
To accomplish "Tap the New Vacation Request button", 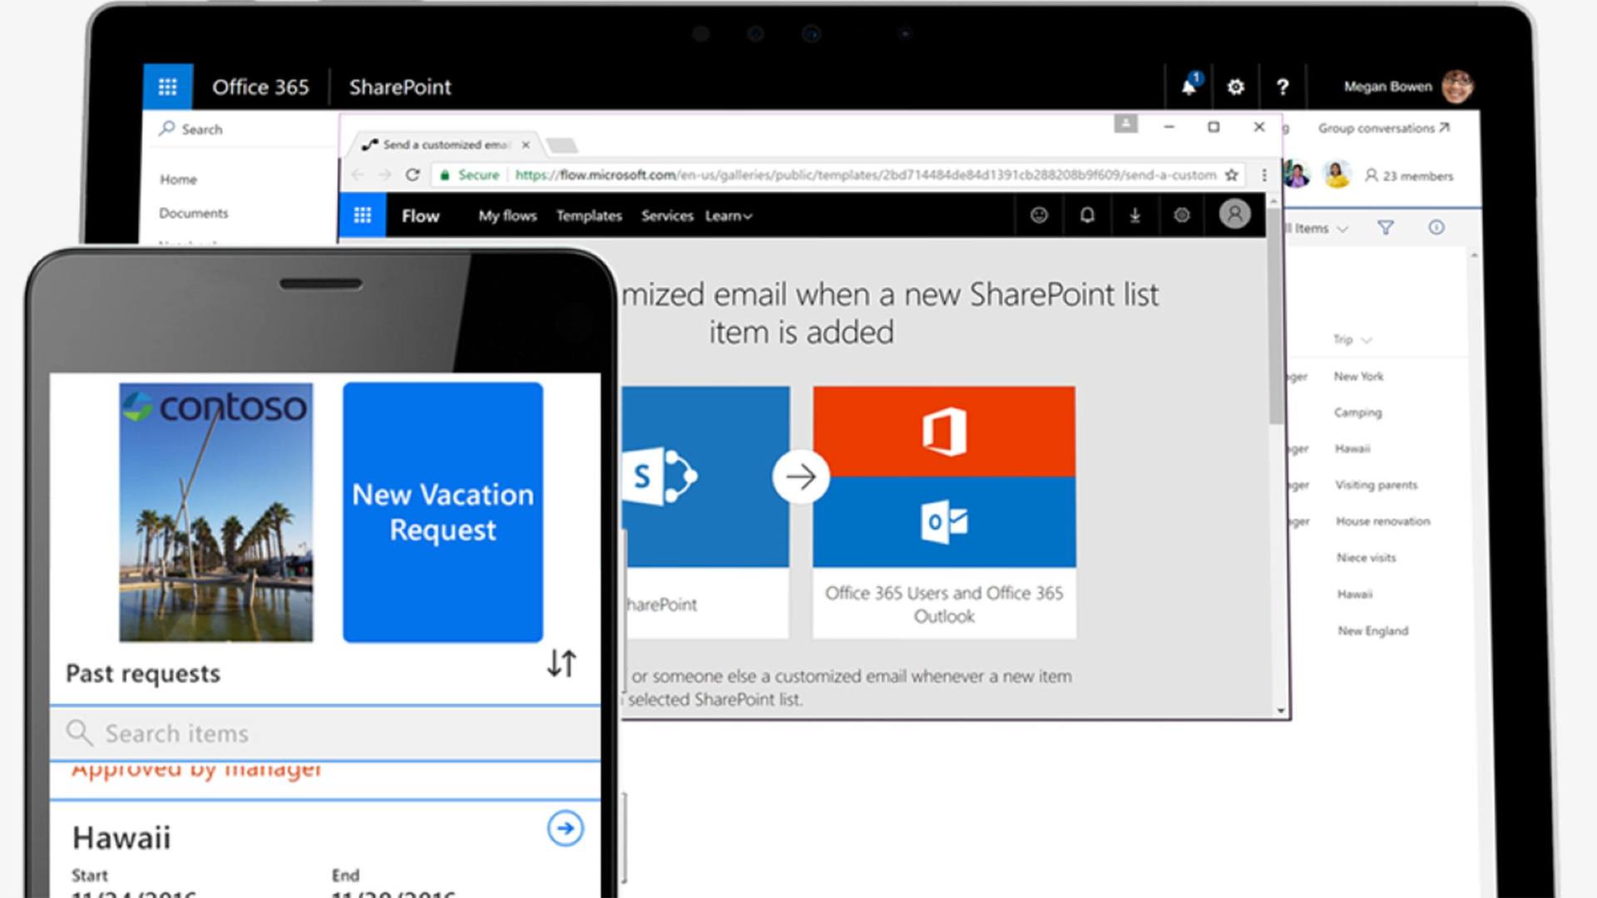I will [x=443, y=512].
